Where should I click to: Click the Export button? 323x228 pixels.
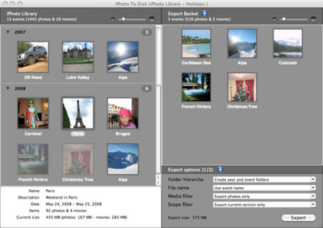pos(298,218)
